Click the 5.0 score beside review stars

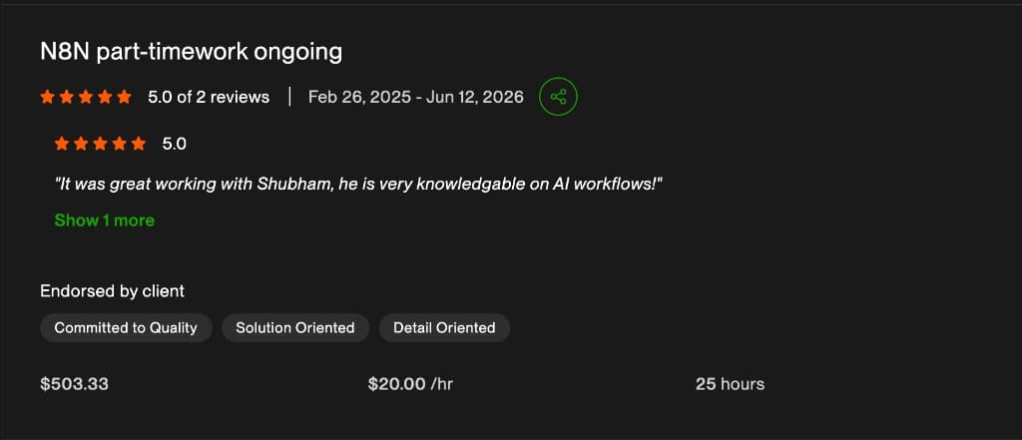pos(174,144)
